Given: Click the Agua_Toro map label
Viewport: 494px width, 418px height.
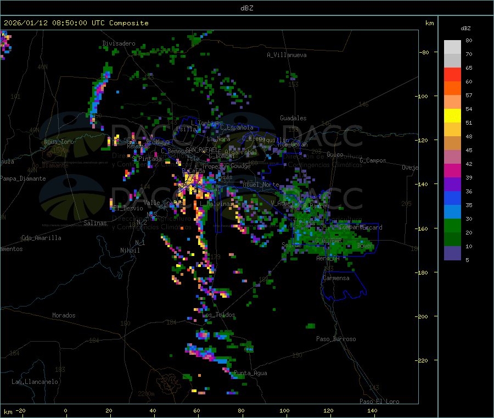Looking at the screenshot, I should [59, 142].
